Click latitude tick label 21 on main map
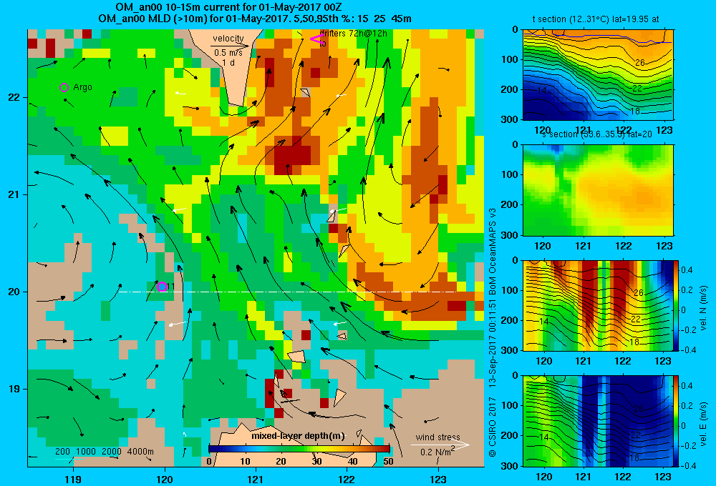This screenshot has height=486, width=716. [14, 194]
